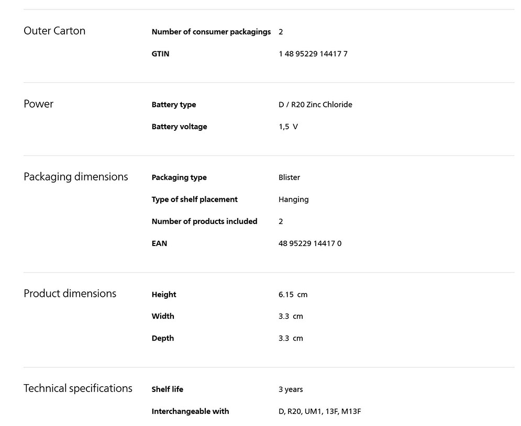This screenshot has width=521, height=426.
Task: Select the Hanging shelf placement value
Action: (x=293, y=199)
